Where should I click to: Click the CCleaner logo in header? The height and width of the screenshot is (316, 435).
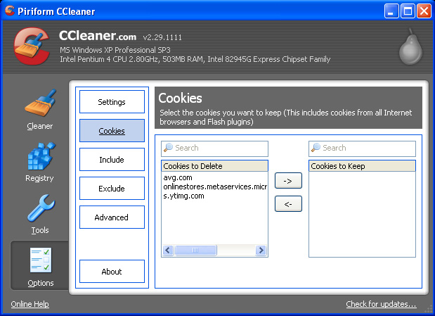point(32,46)
